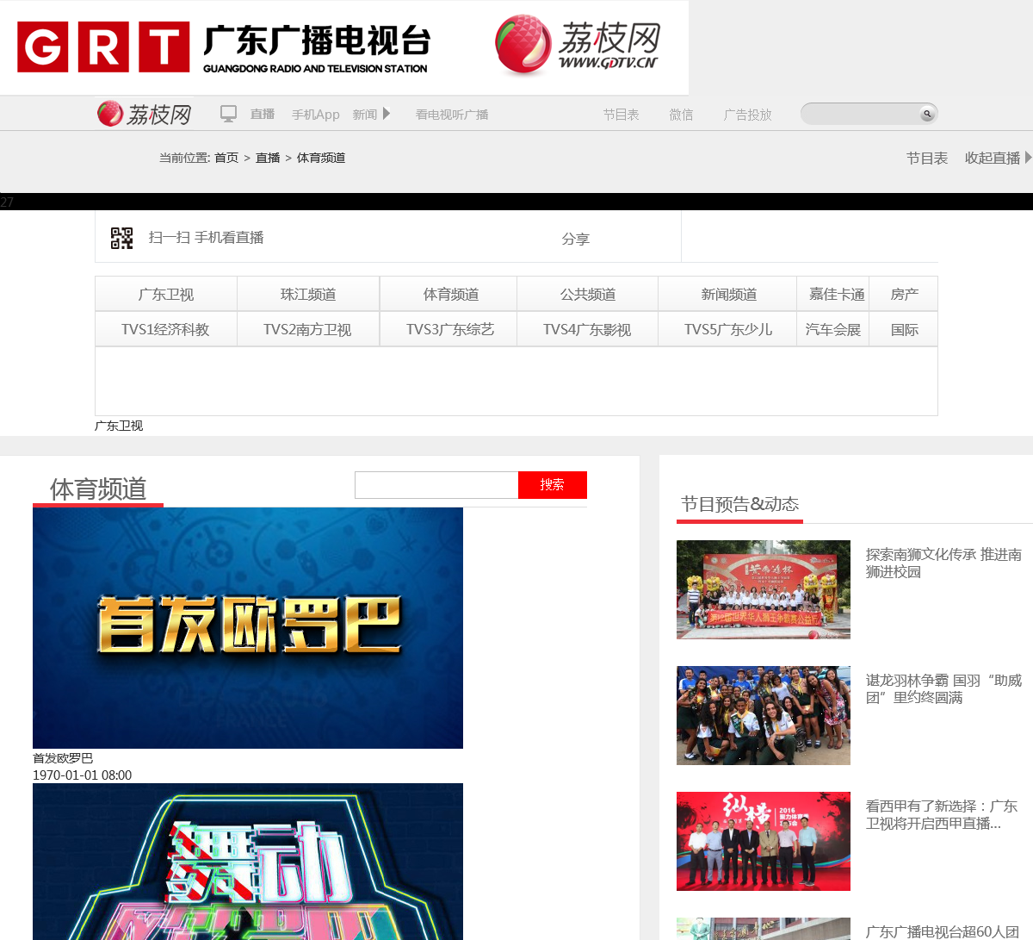Click the 1970-01-01 08:00 timestamp
The height and width of the screenshot is (940, 1033).
83,775
